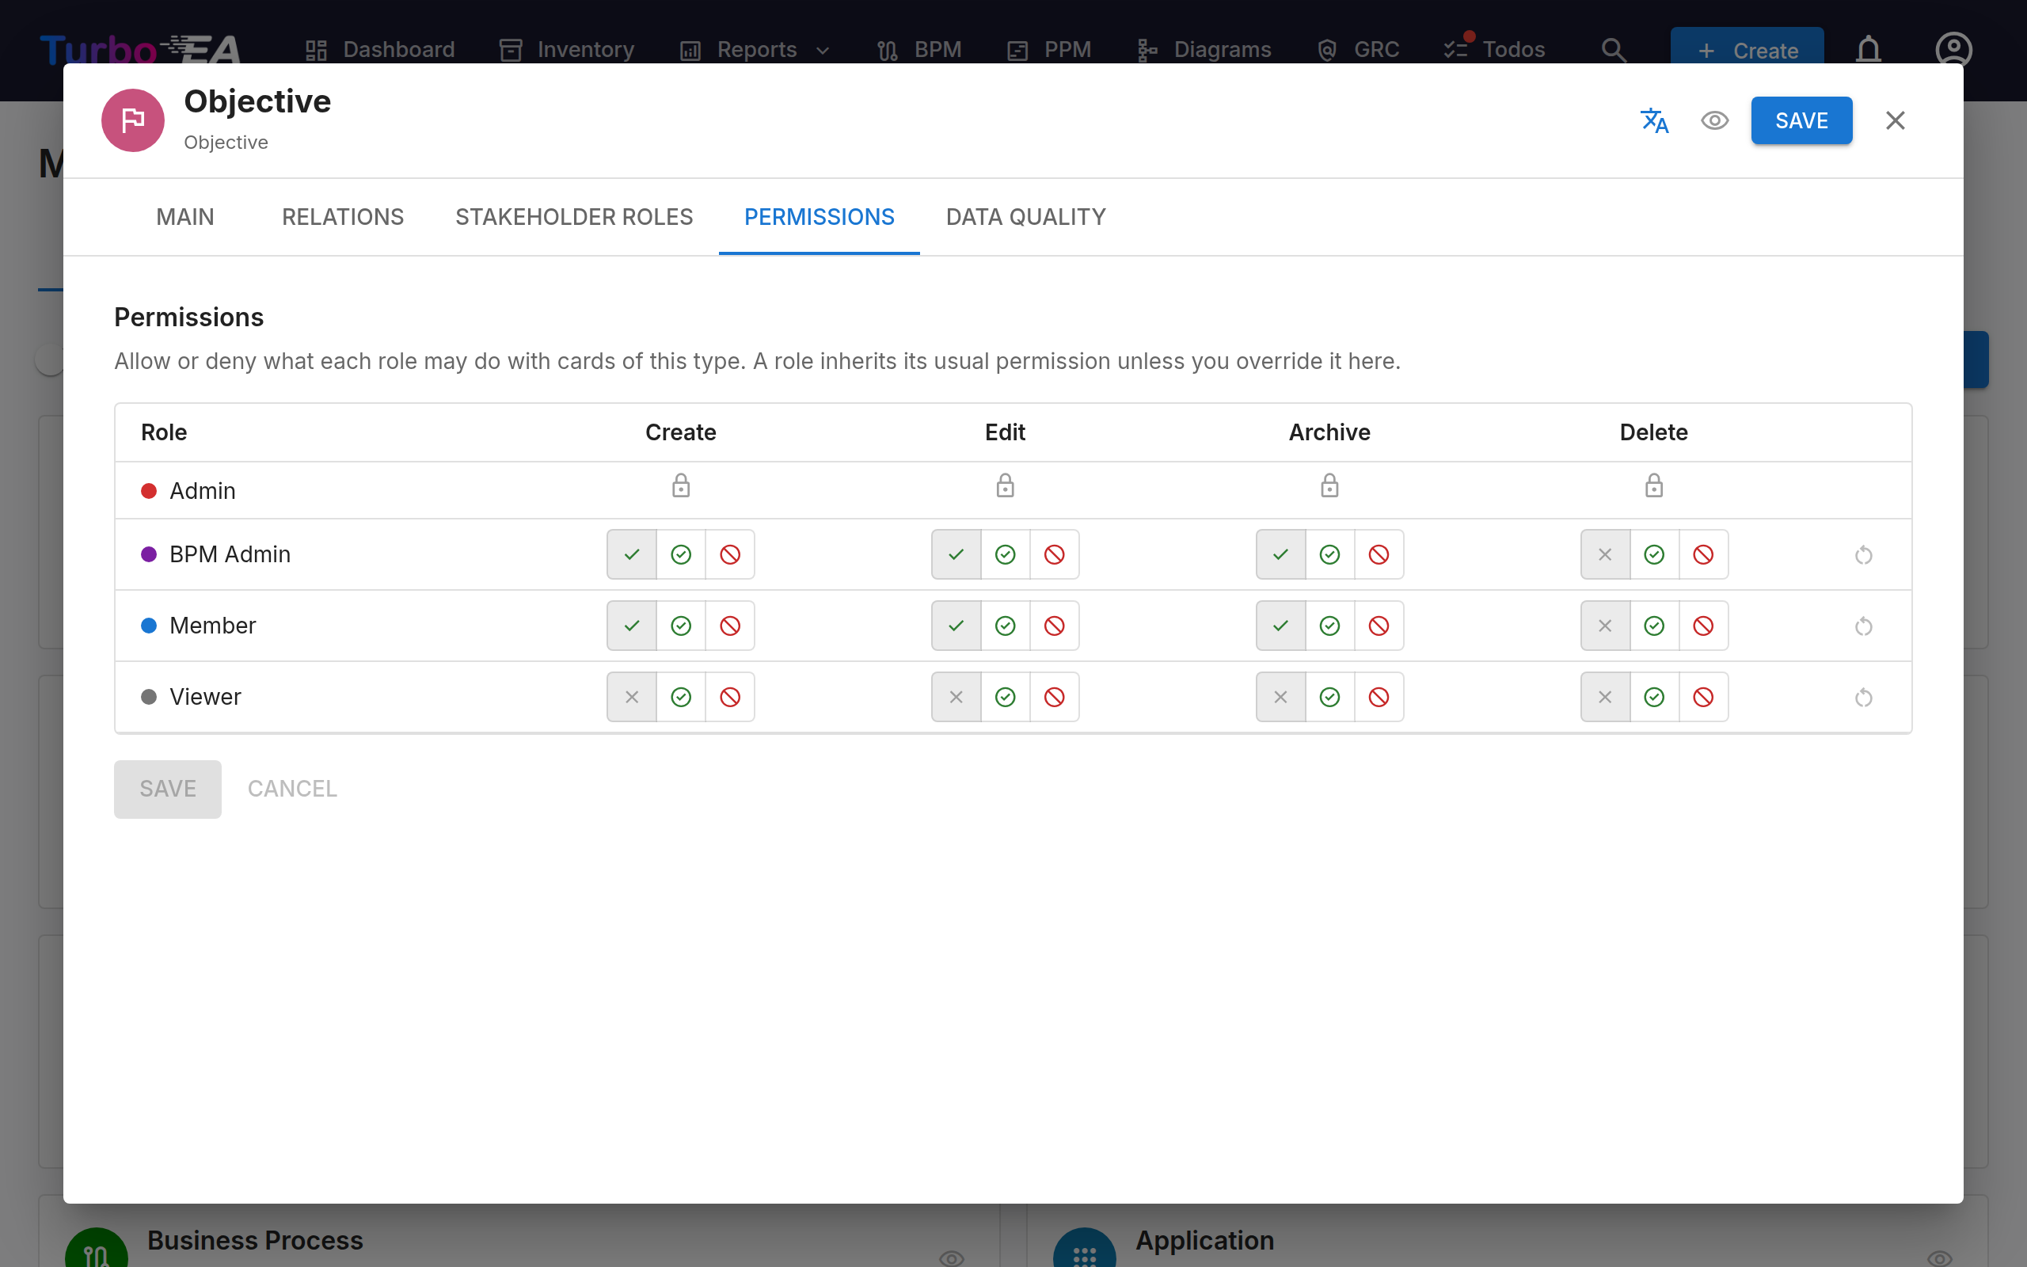Switch to the Stakeholder Roles tab
Viewport: 2027px width, 1267px height.
[574, 217]
